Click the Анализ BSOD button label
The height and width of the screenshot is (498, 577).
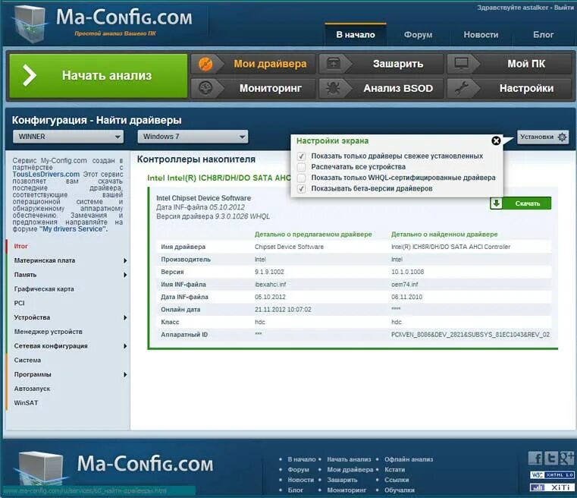coord(398,88)
